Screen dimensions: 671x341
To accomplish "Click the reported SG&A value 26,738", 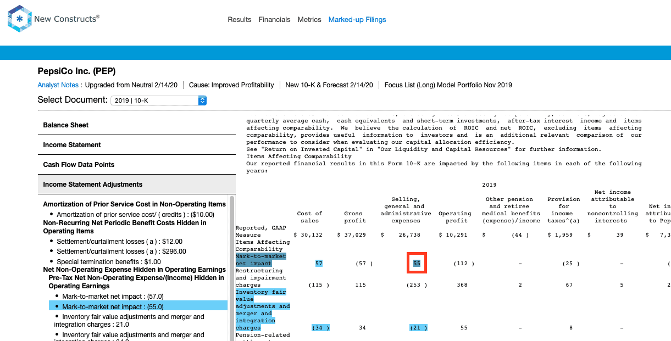I will 409,235.
